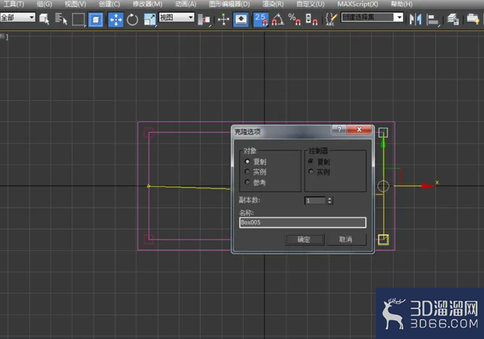Click the number of copies spinner arrows
This screenshot has width=484, height=339.
tap(330, 201)
